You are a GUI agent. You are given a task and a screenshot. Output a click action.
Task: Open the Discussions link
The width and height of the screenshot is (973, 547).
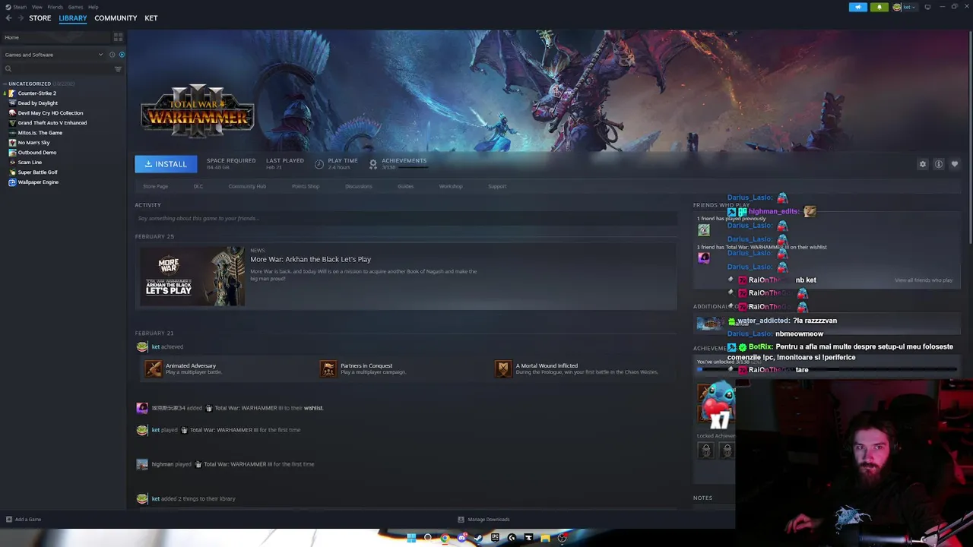click(359, 186)
